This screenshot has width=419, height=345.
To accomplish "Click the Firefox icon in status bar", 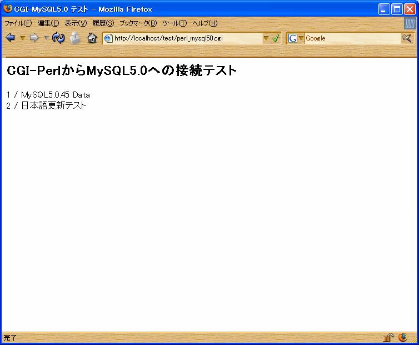I will [403, 337].
